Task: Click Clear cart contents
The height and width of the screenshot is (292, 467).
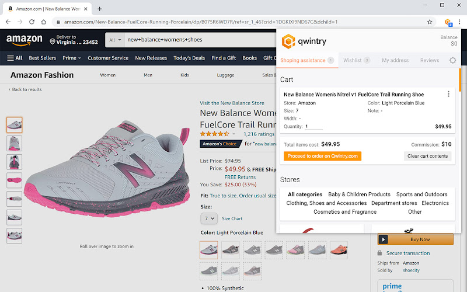Action: pos(427,156)
